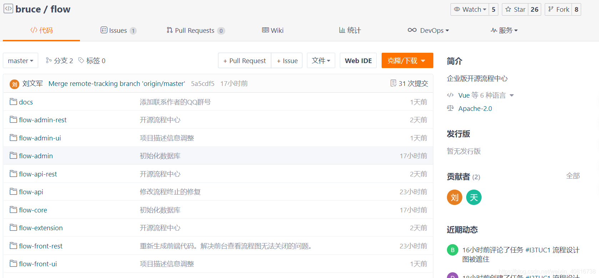View all contributors via 全部 link

pyautogui.click(x=573, y=176)
